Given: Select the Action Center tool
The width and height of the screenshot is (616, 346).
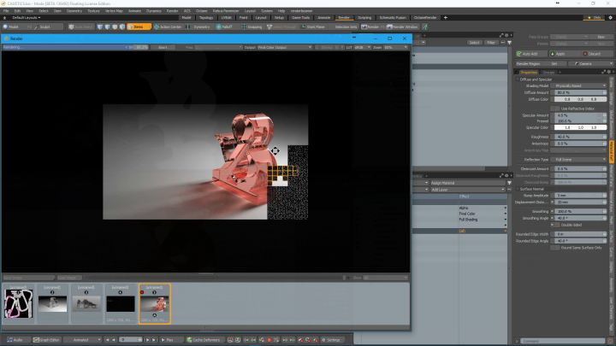Looking at the screenshot, I should 169,26.
